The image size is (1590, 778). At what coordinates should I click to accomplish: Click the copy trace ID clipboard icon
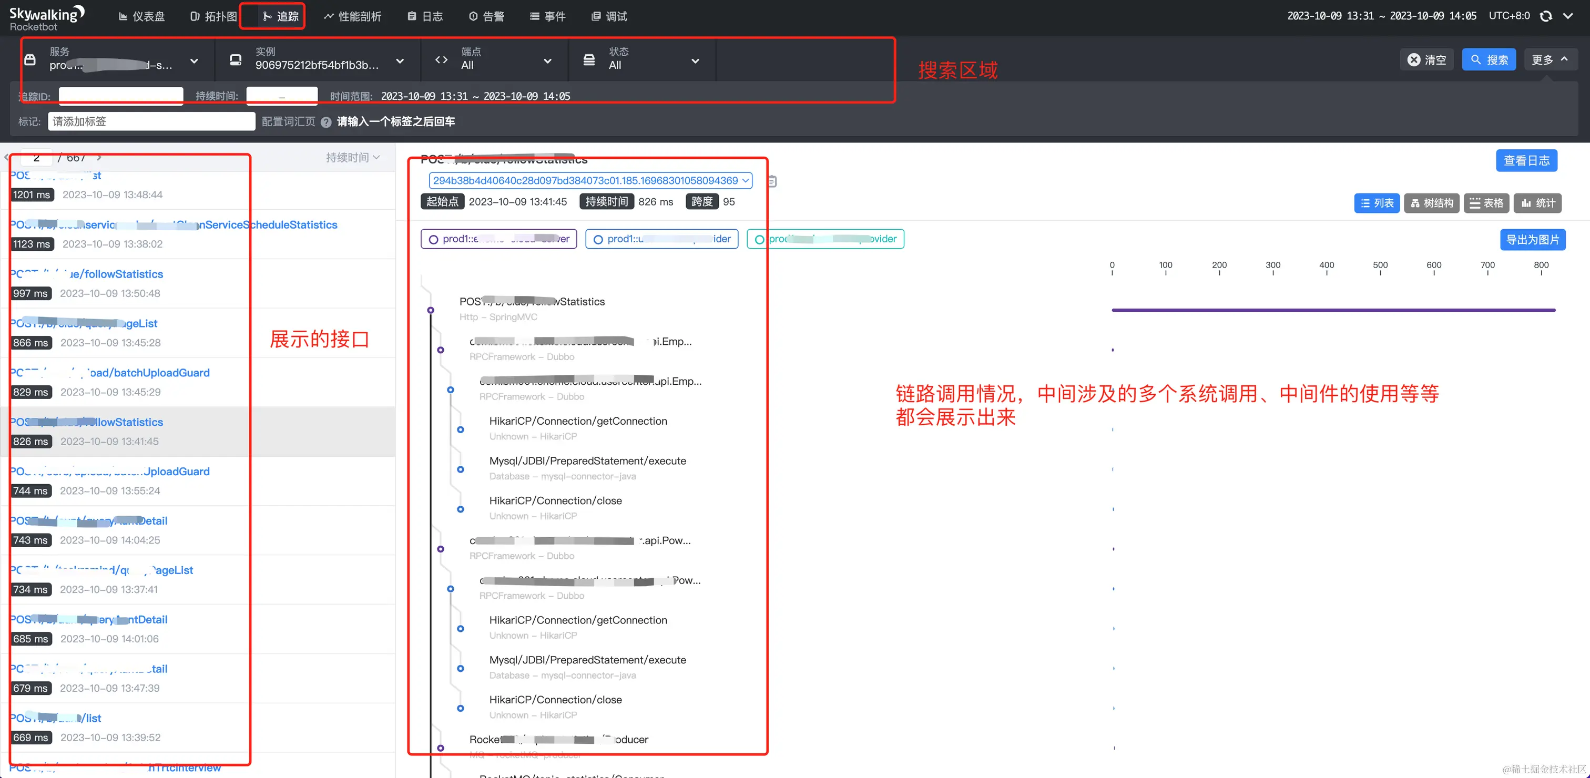pos(771,181)
